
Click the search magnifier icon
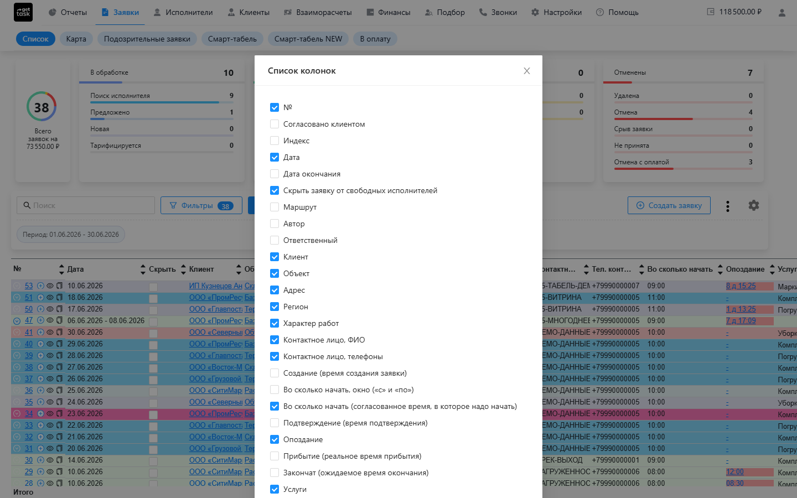[x=27, y=205]
